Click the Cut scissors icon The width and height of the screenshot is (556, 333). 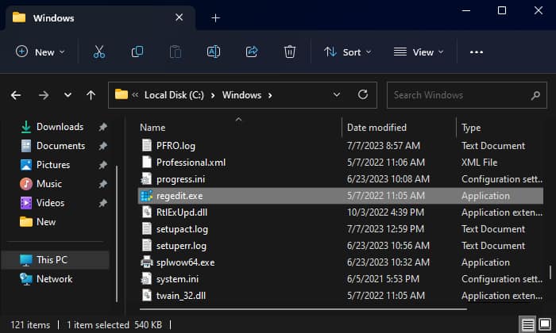[x=99, y=52]
